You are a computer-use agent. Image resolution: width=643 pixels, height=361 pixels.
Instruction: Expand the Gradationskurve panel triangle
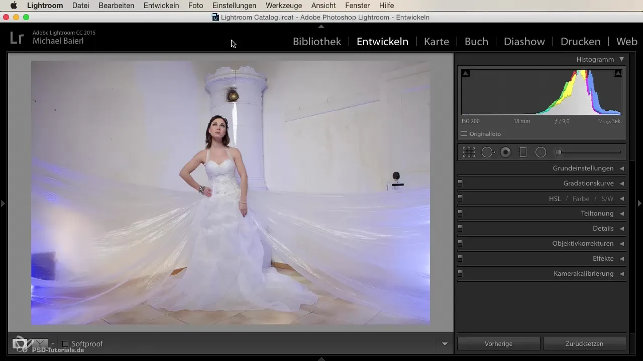coord(621,184)
